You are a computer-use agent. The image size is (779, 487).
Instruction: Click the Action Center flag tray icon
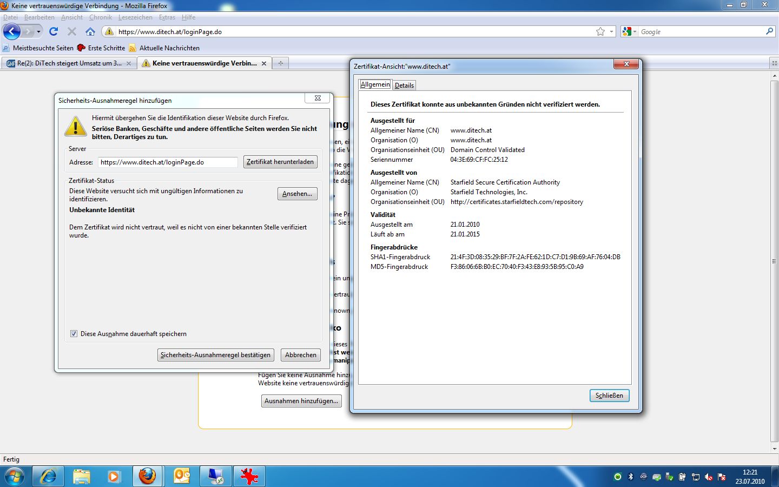click(x=722, y=477)
